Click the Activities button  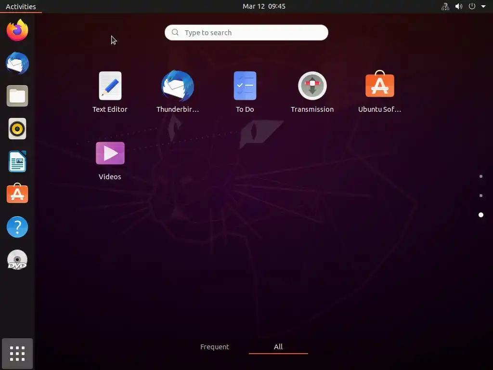pyautogui.click(x=21, y=6)
